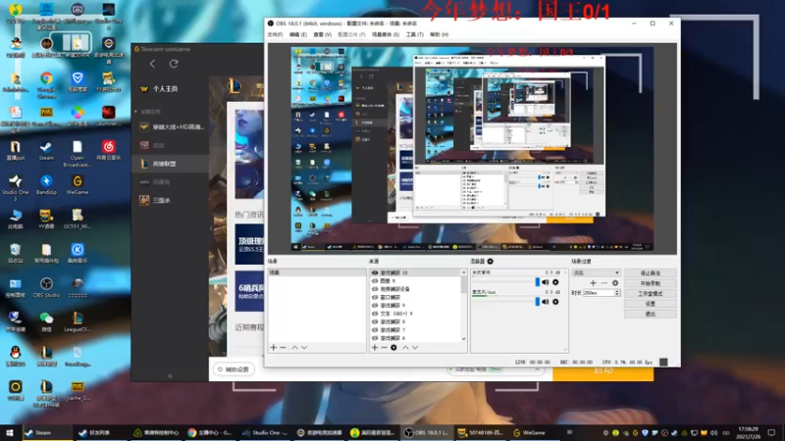785x441 pixels.
Task: Open the 帮助(H) menu in OBS
Action: (439, 34)
